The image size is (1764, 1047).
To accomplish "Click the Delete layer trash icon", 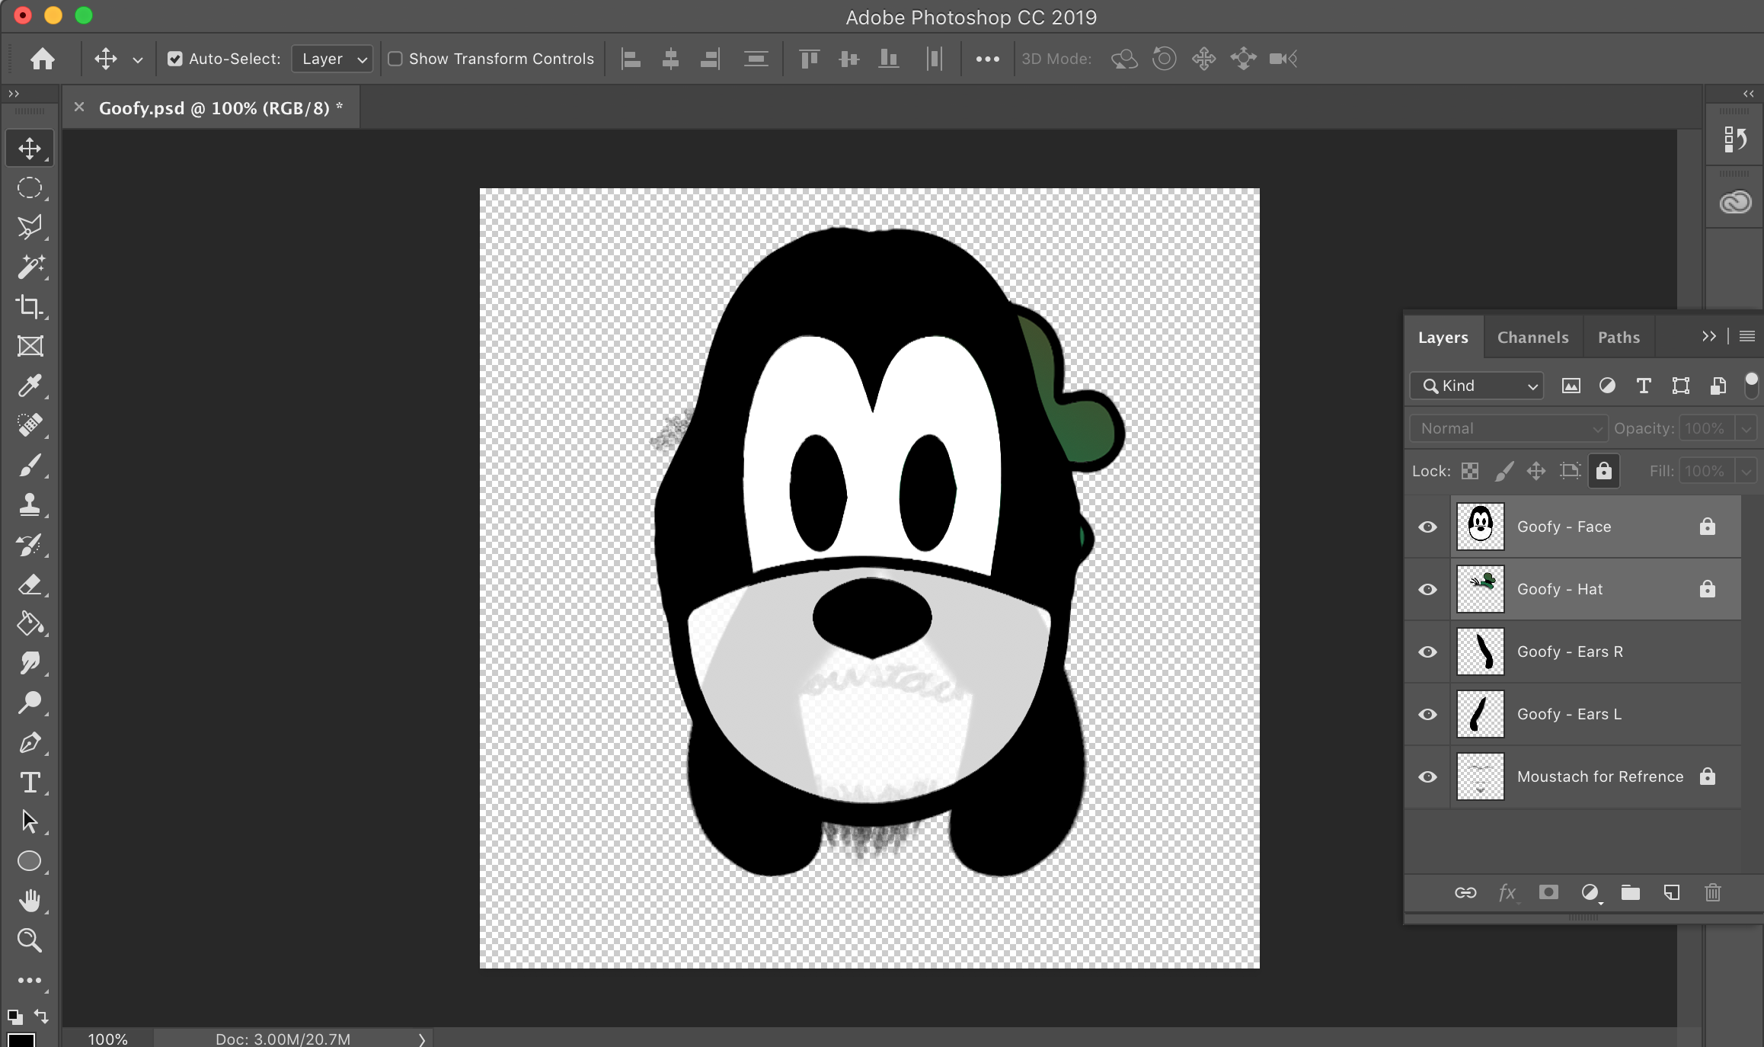I will click(1713, 893).
